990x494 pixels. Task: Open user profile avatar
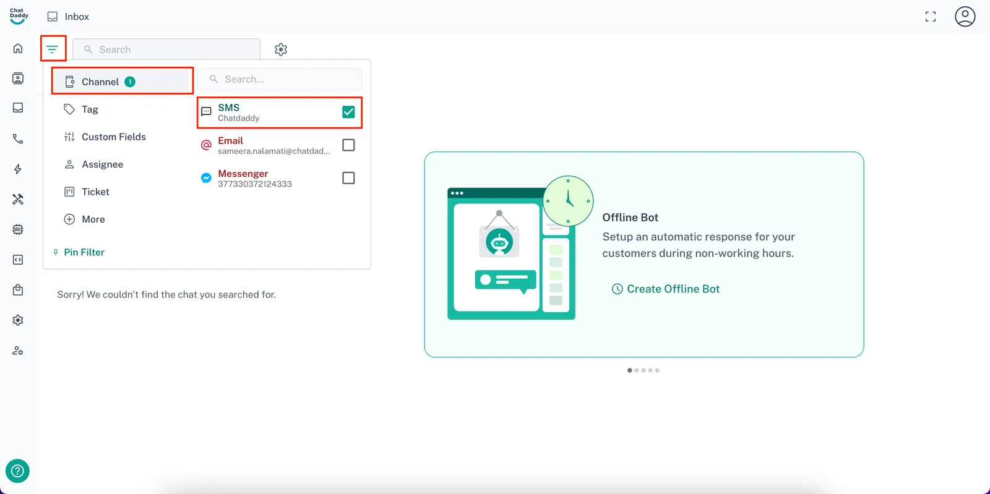(965, 17)
